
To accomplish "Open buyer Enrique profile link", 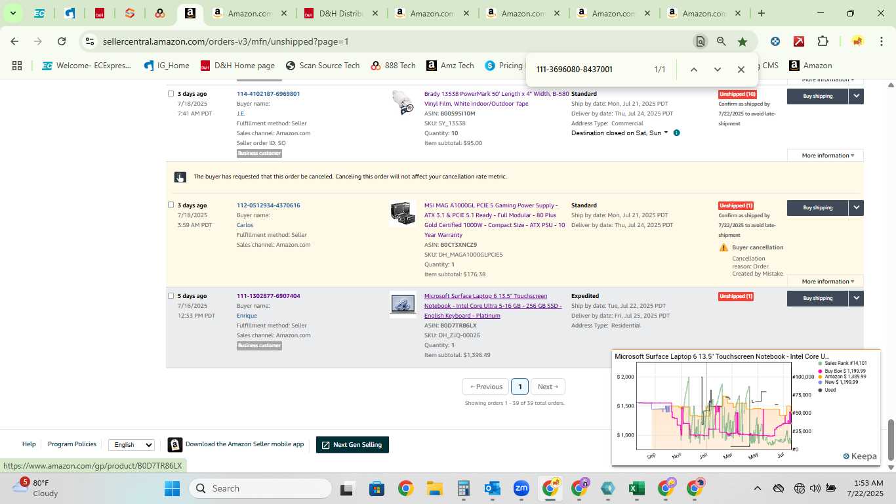I will [247, 316].
